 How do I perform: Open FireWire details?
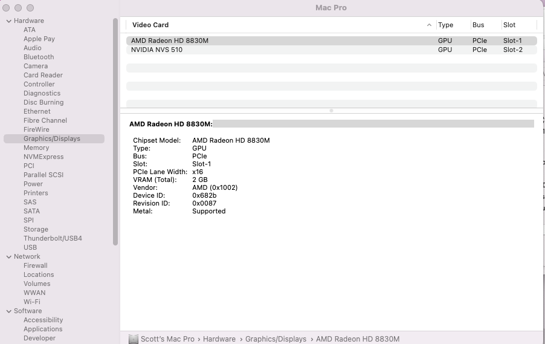tap(36, 129)
